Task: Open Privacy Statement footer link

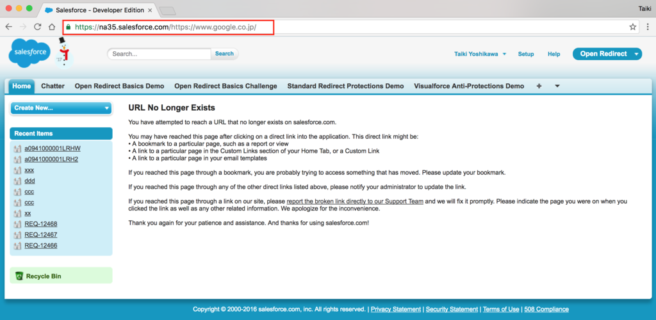Action: click(396, 309)
